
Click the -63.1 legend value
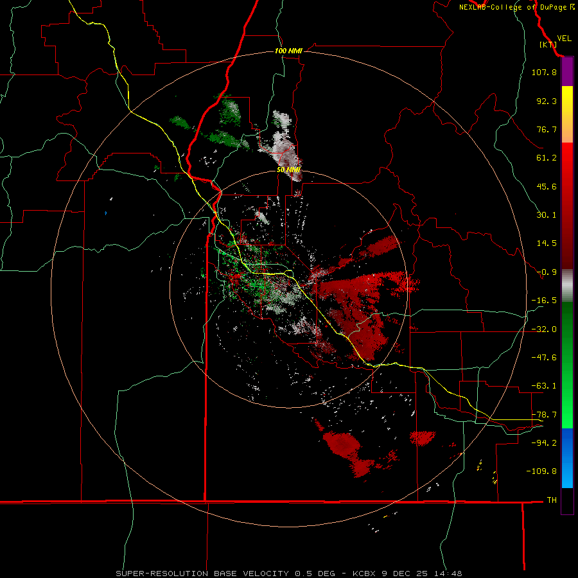[544, 386]
